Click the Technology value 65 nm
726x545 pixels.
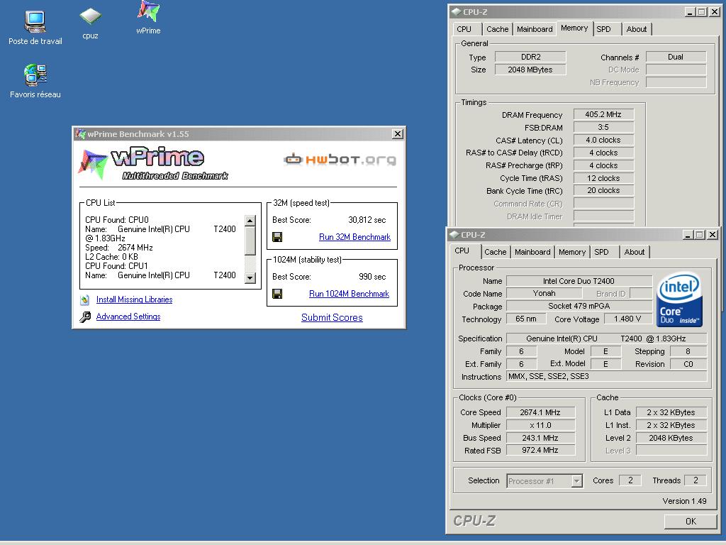(x=526, y=319)
